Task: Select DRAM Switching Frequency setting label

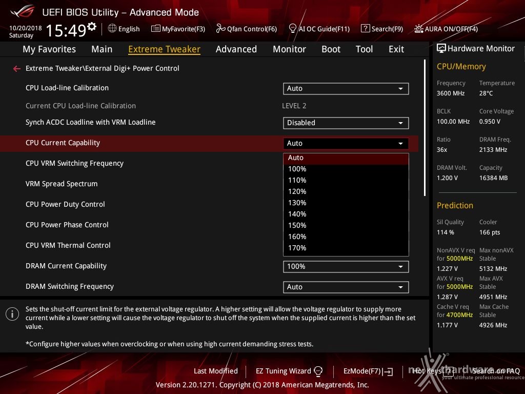Action: pos(70,286)
